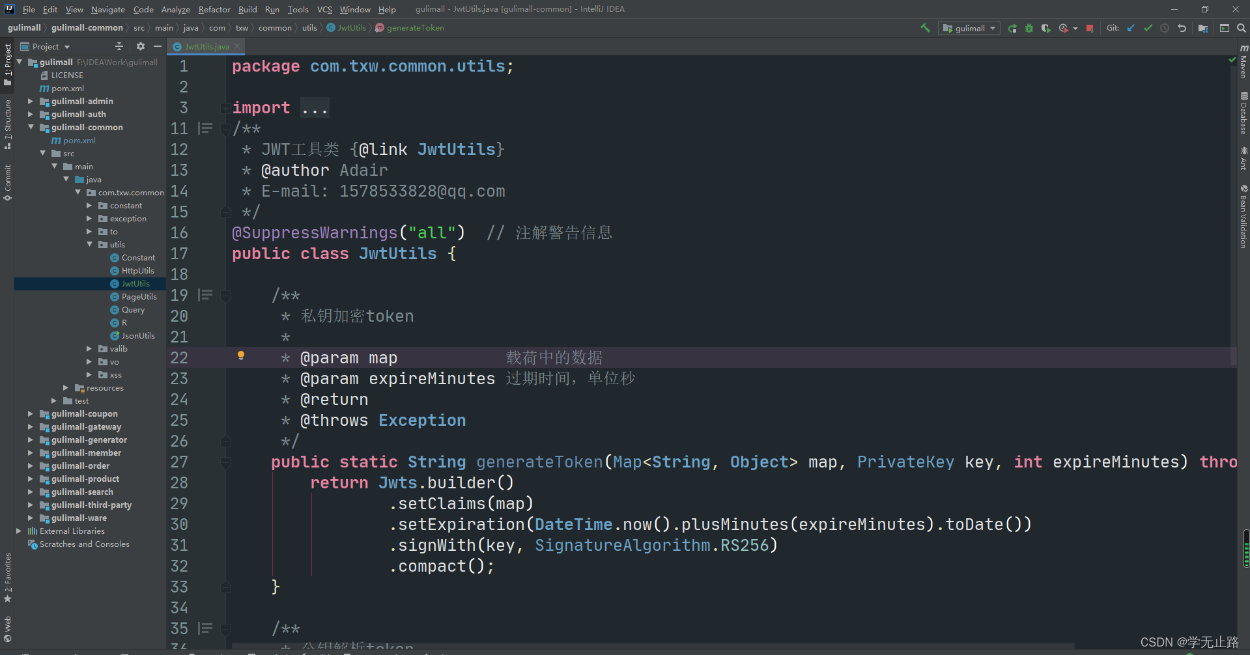This screenshot has width=1250, height=655.
Task: Stop the running process red square
Action: [1090, 28]
